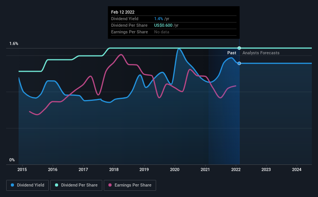
Task: Click 'Earnings Per Share' label in the tooltip
Action: 129,32
